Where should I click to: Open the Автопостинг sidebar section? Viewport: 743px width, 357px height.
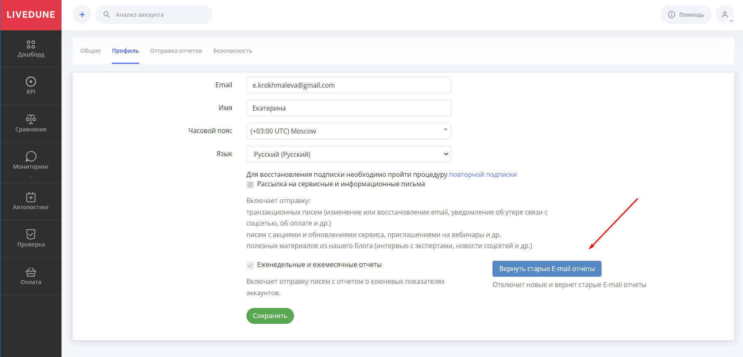click(31, 201)
